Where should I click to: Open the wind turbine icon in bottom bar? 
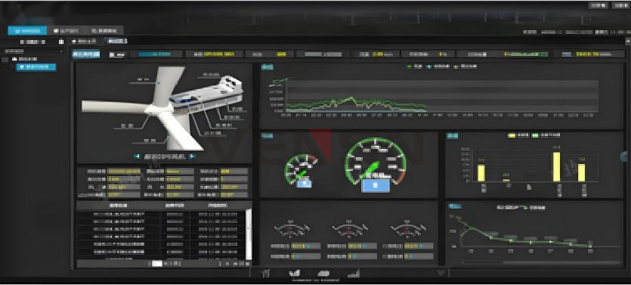[265, 274]
